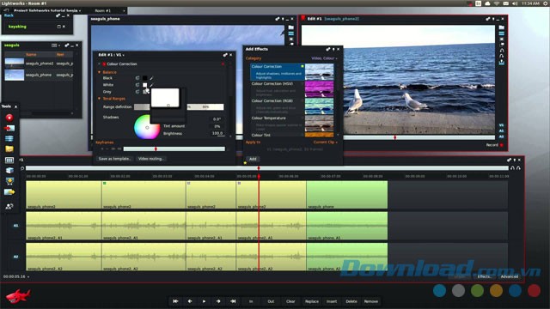The image size is (550, 309).
Task: Pick black balance with the Black eyedropper
Action: point(151,78)
